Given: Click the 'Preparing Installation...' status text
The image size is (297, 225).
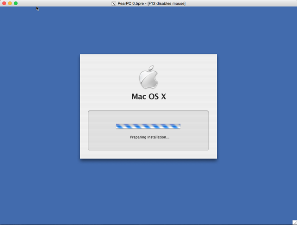Looking at the screenshot, I should click(x=149, y=137).
